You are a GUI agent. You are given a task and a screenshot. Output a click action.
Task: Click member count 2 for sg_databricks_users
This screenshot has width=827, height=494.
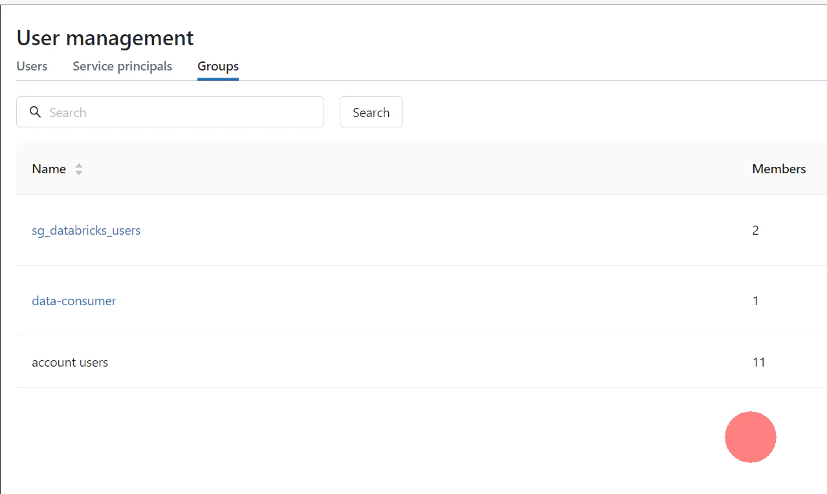(x=755, y=230)
